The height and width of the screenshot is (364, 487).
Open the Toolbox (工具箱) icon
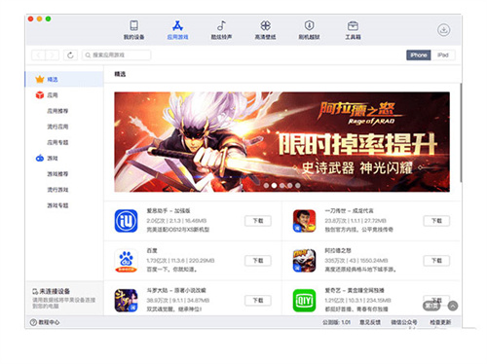click(x=353, y=25)
